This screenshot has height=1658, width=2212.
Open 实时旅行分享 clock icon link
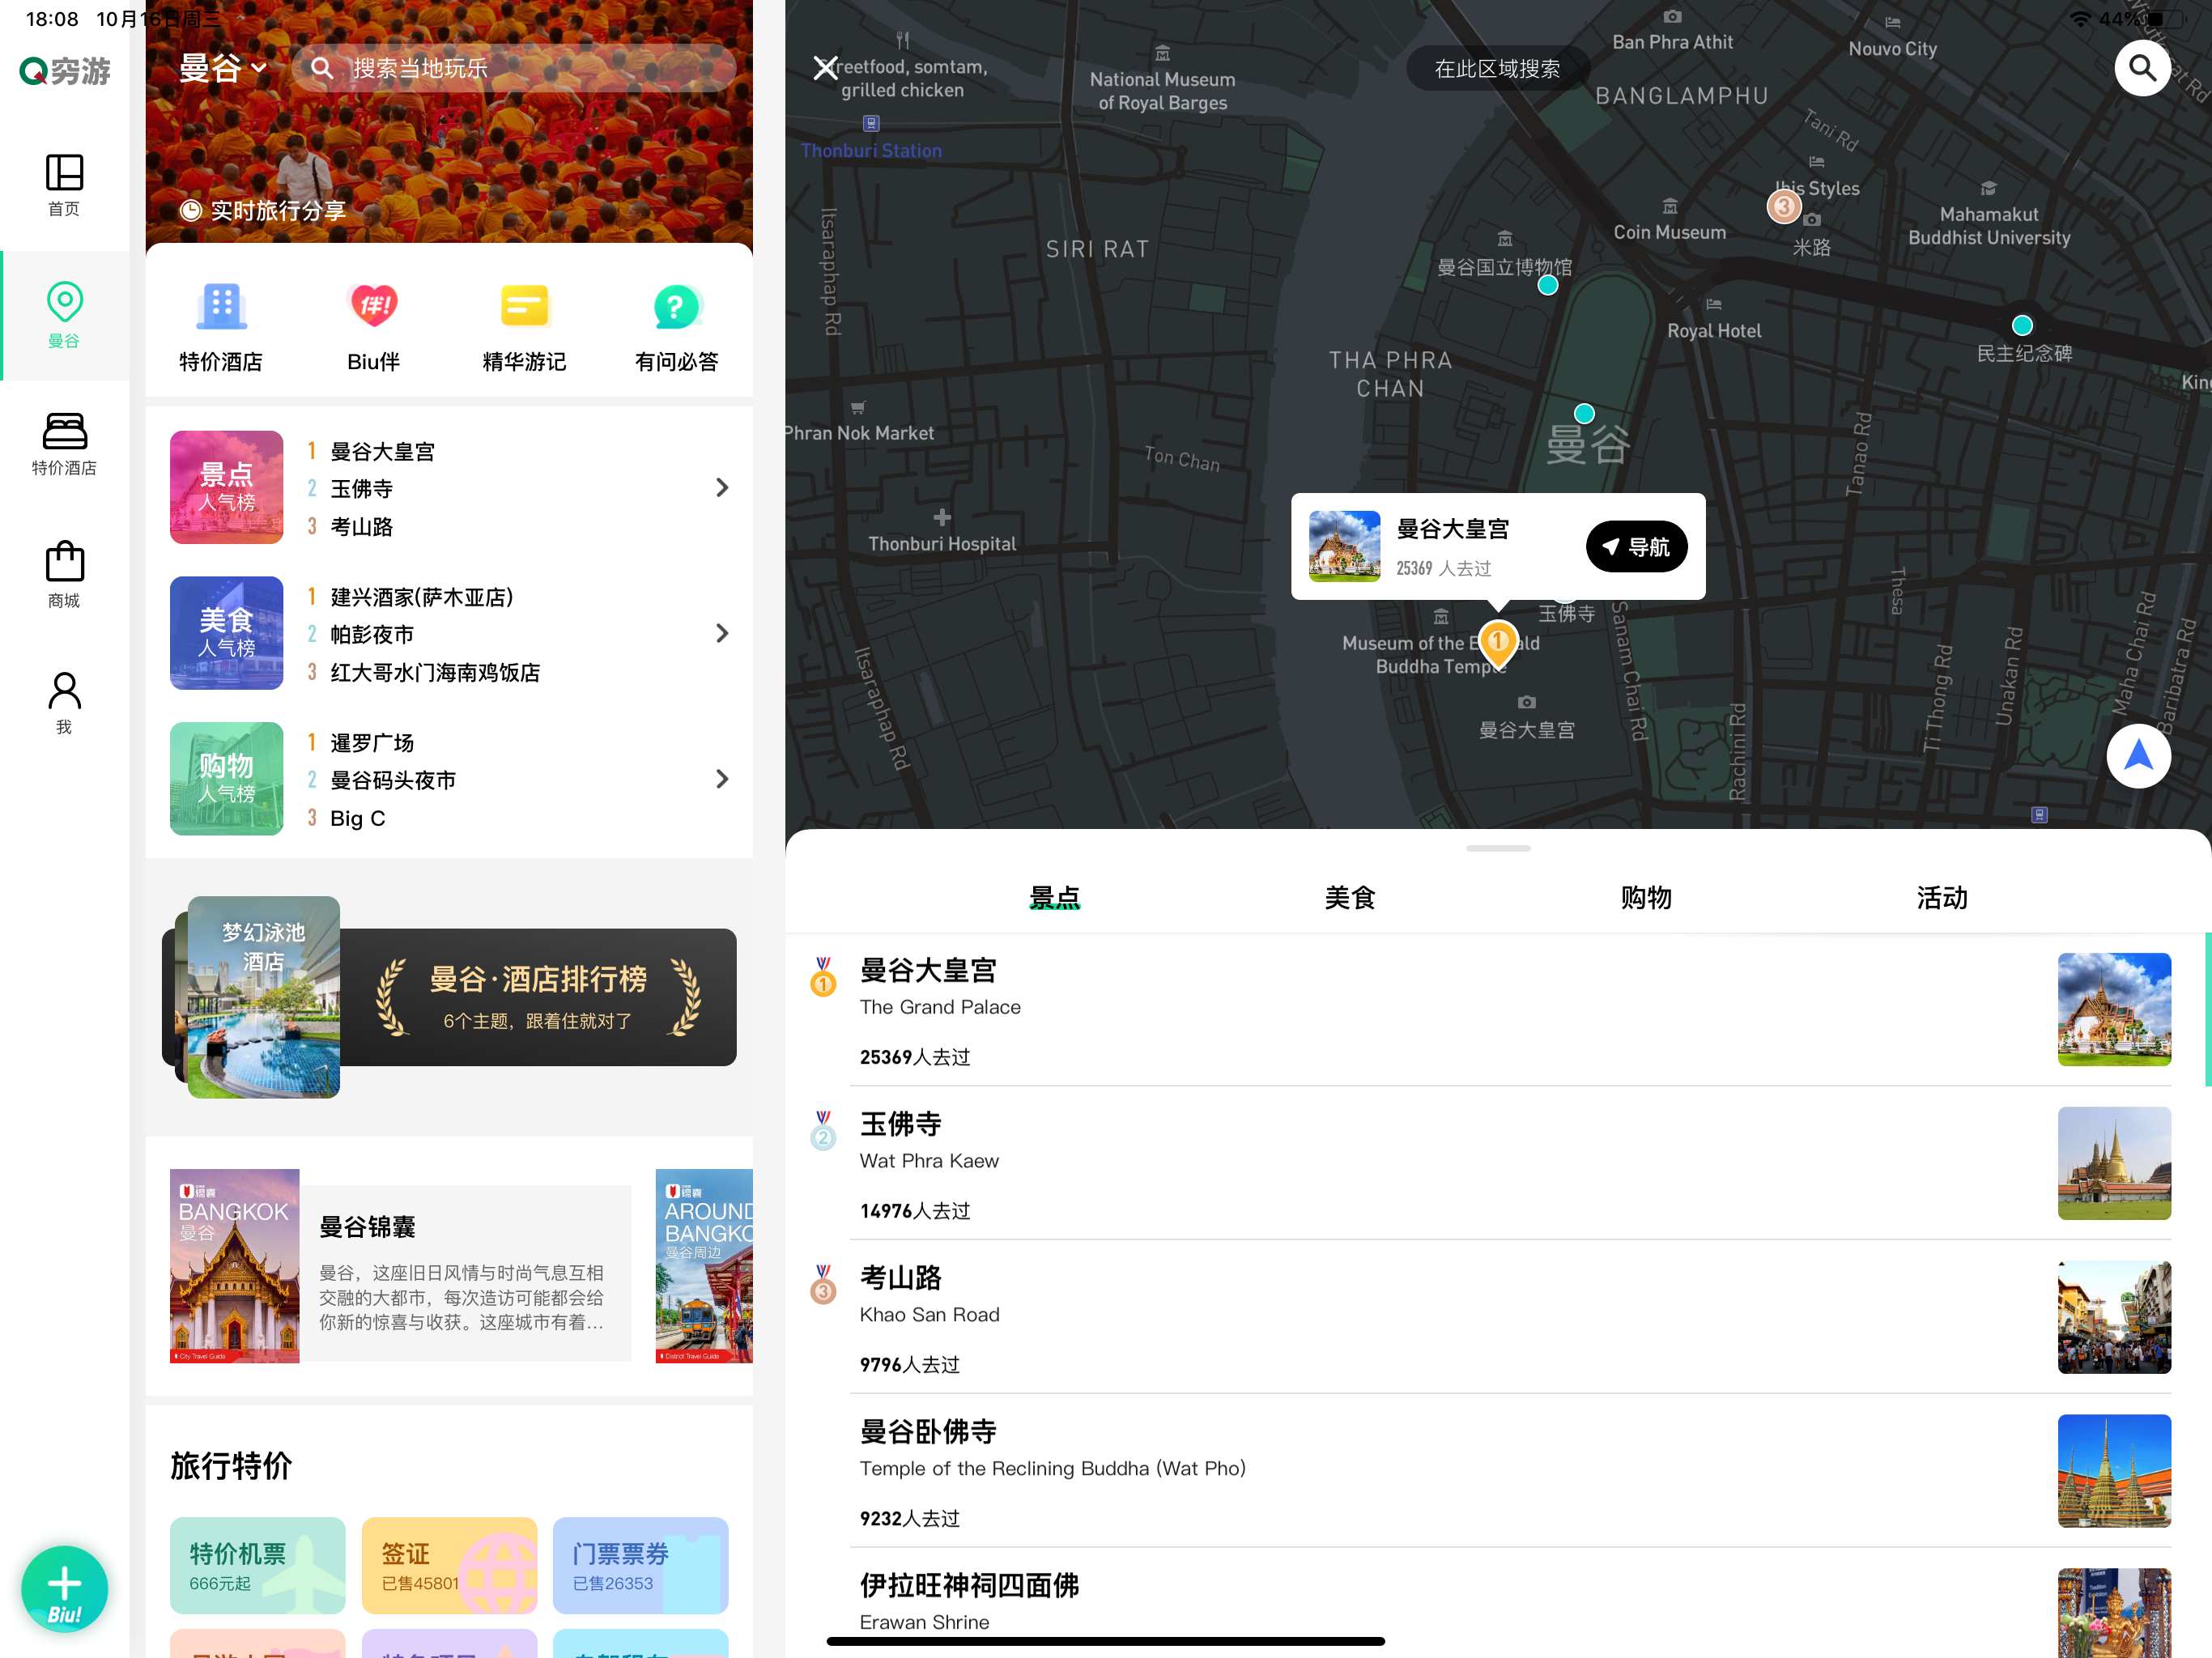pos(263,210)
